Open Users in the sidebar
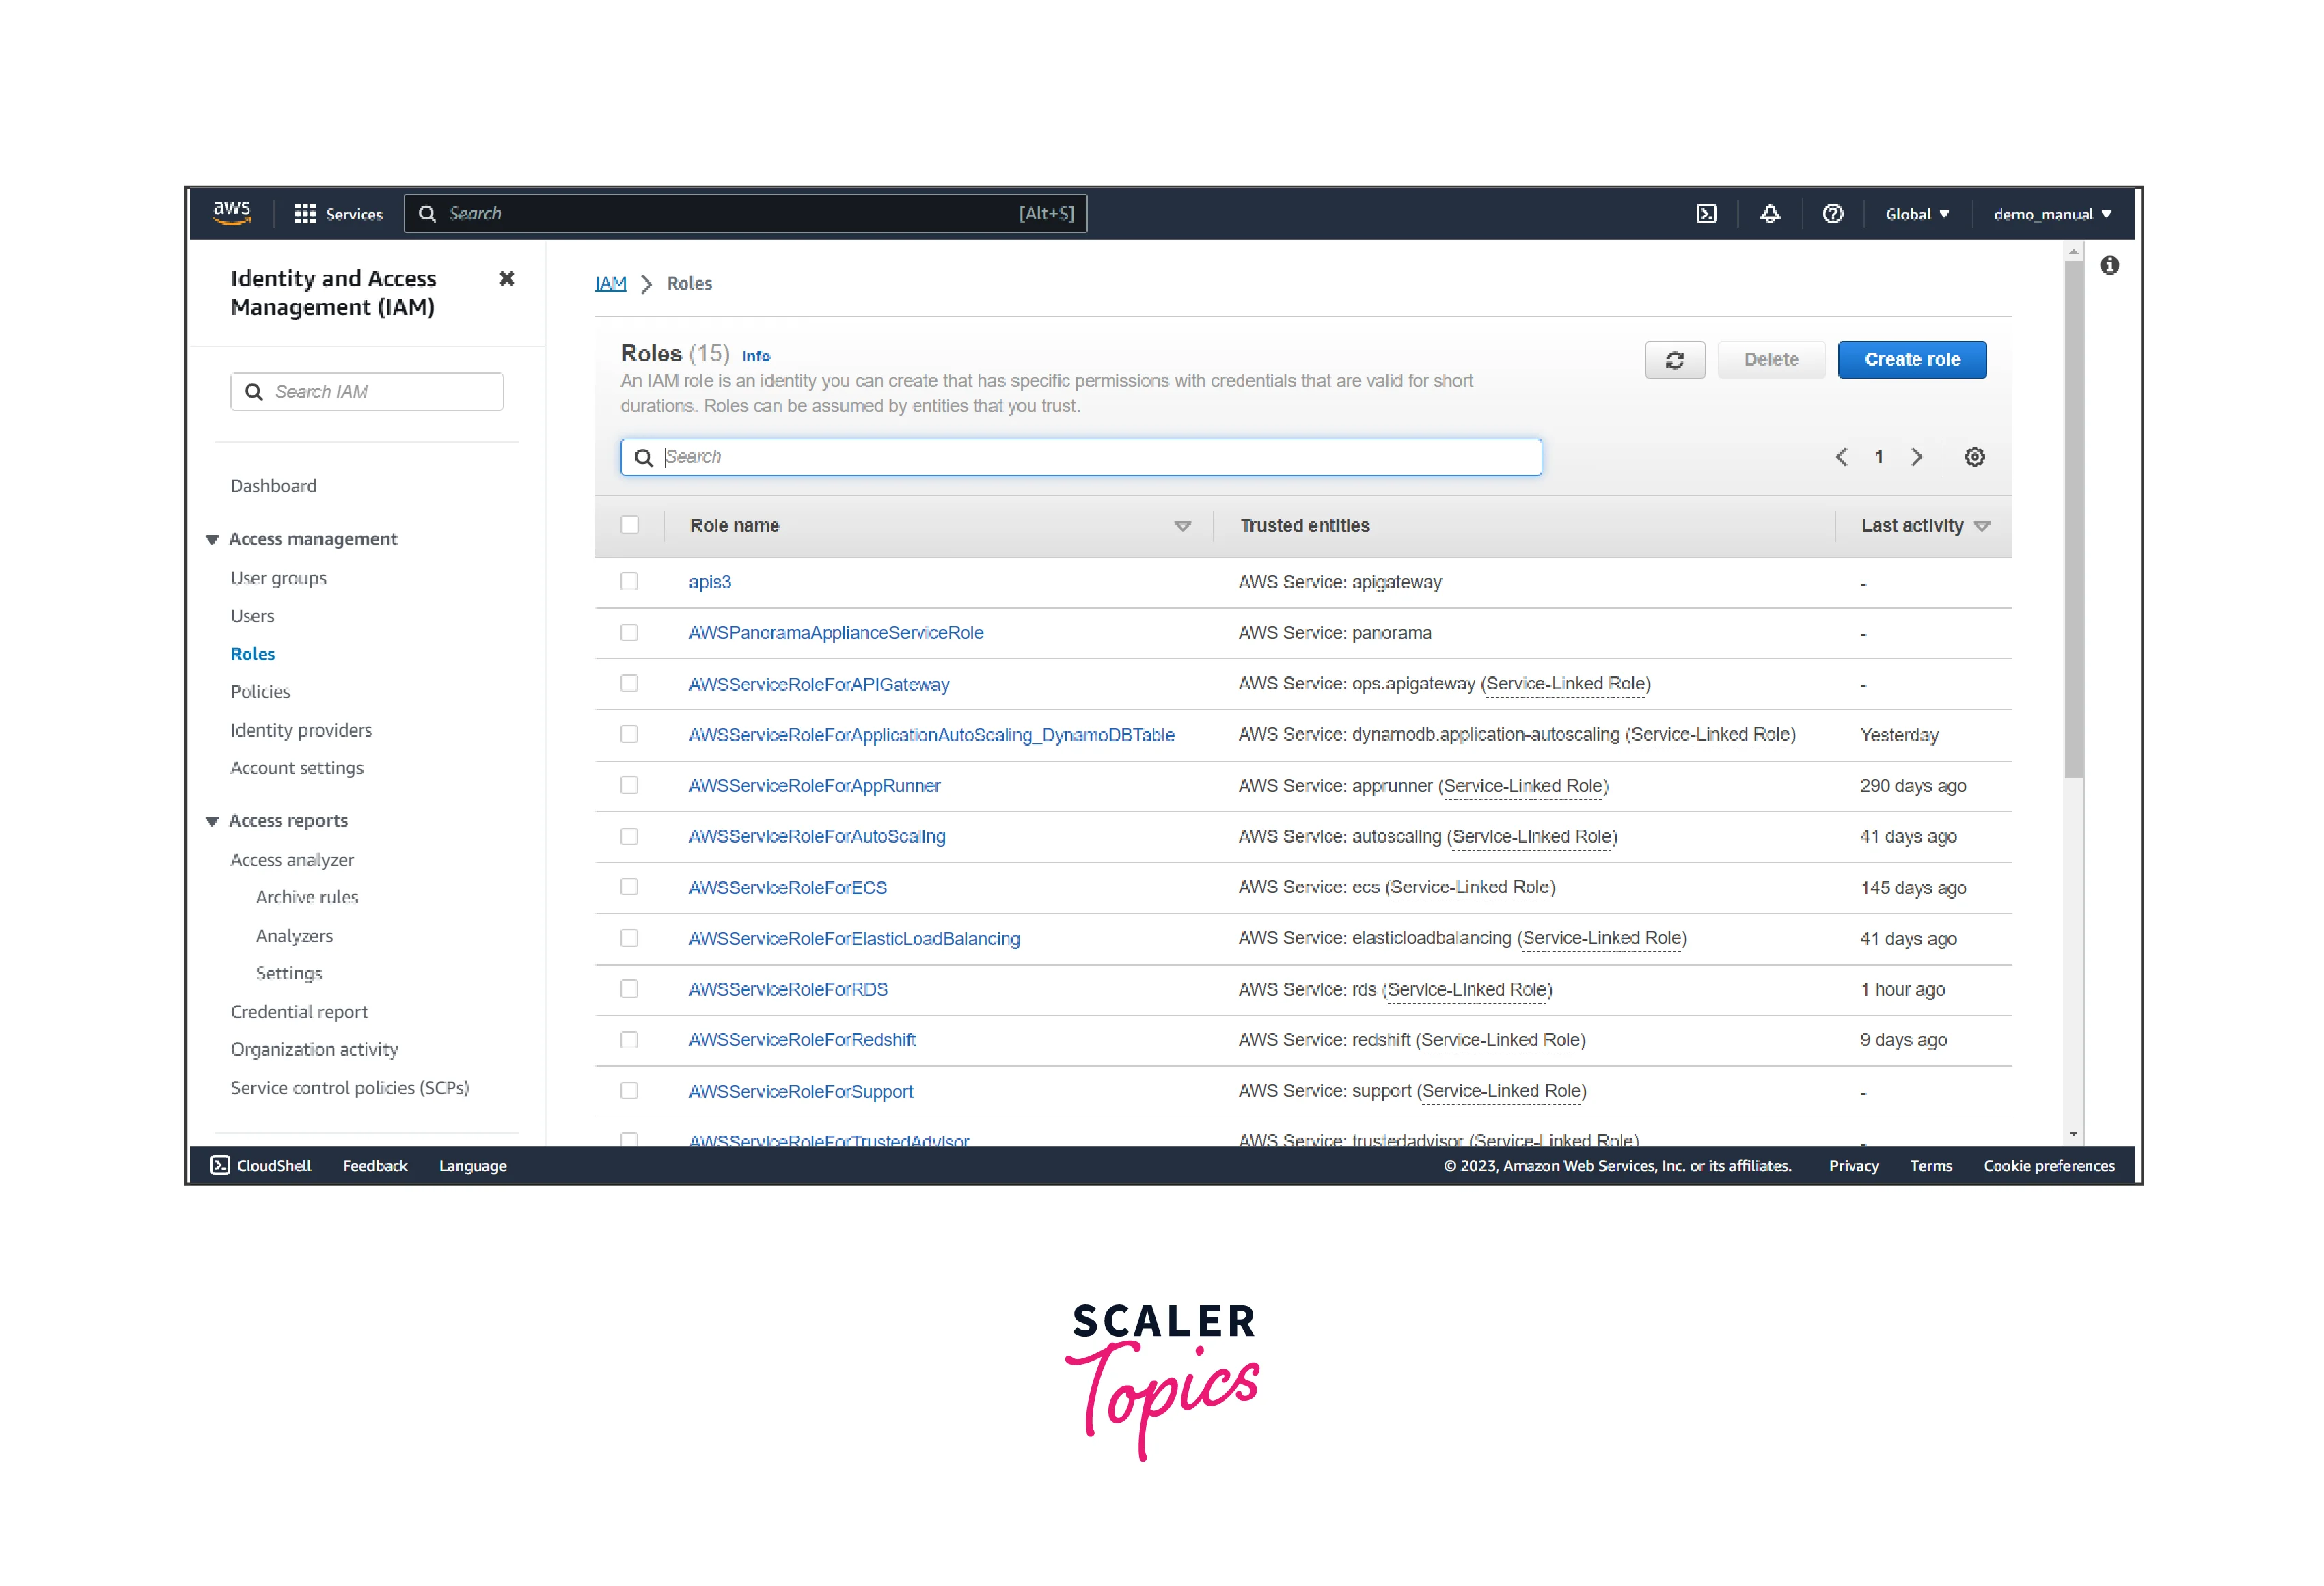The image size is (2324, 1586). tap(252, 616)
